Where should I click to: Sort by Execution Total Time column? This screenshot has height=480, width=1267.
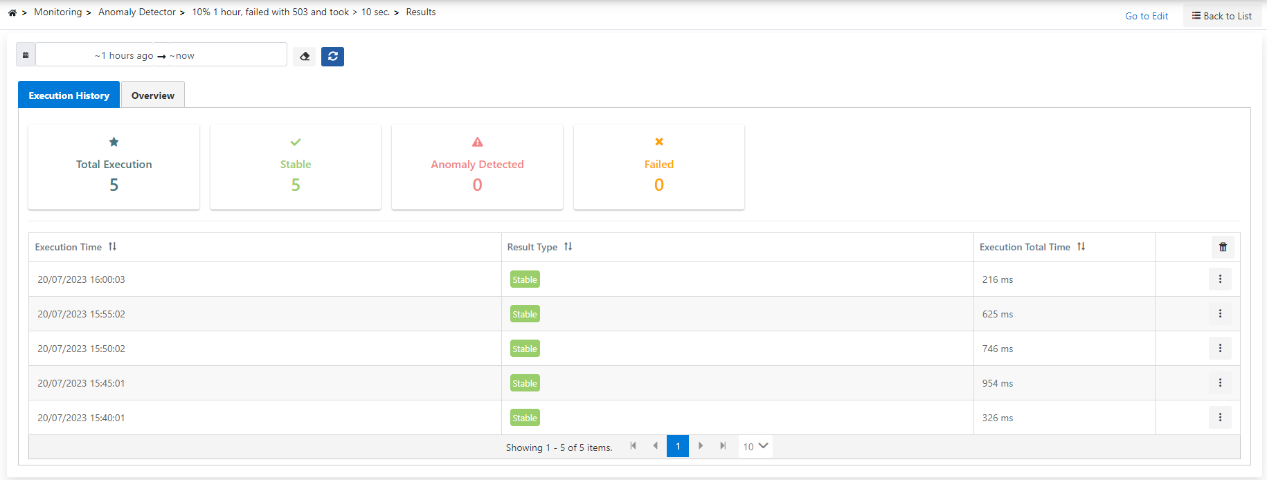click(1081, 247)
